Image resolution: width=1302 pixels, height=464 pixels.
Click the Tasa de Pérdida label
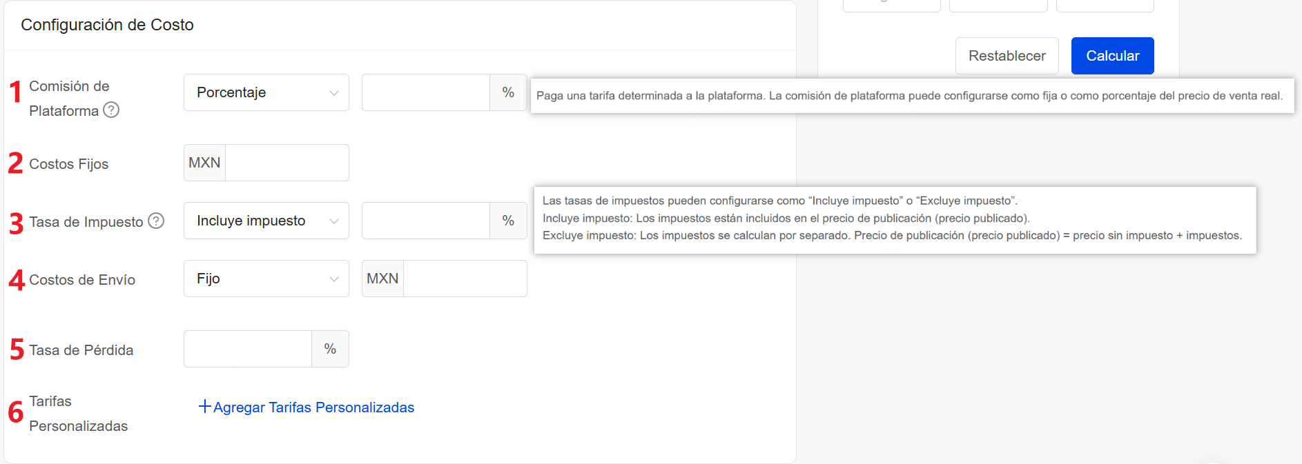(x=81, y=350)
